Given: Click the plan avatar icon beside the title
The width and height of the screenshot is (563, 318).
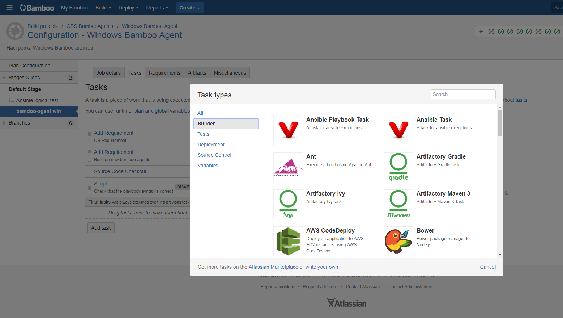Looking at the screenshot, I should (15, 31).
